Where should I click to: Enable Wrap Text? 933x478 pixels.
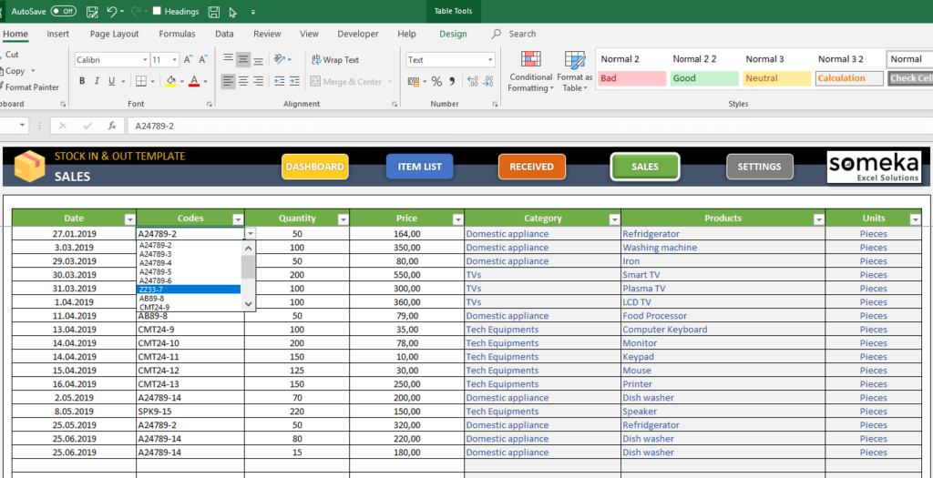point(334,60)
